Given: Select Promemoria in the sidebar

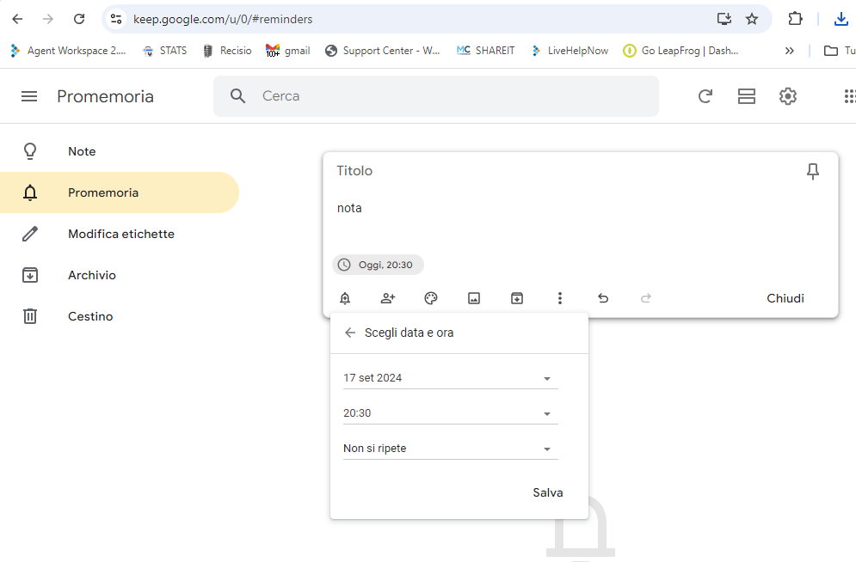Looking at the screenshot, I should 119,192.
